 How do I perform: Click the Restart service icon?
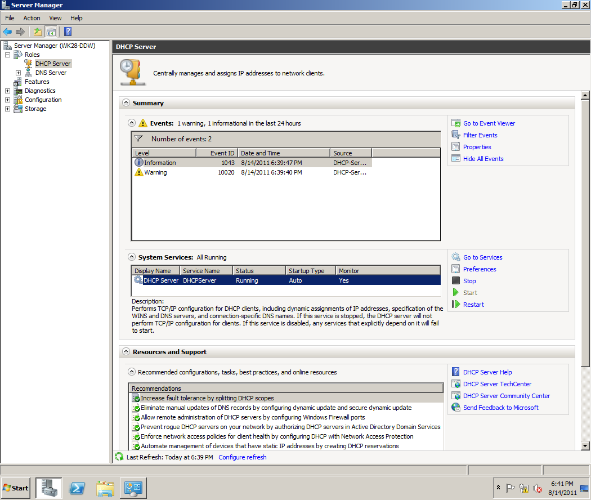[x=456, y=304]
